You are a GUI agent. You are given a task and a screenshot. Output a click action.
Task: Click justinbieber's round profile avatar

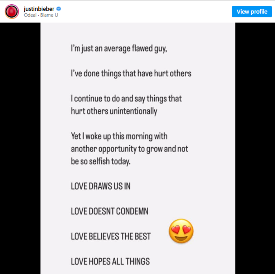click(12, 11)
